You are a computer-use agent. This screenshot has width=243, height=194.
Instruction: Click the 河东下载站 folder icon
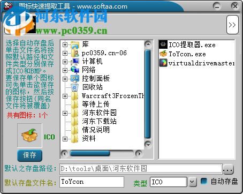coord(74,122)
